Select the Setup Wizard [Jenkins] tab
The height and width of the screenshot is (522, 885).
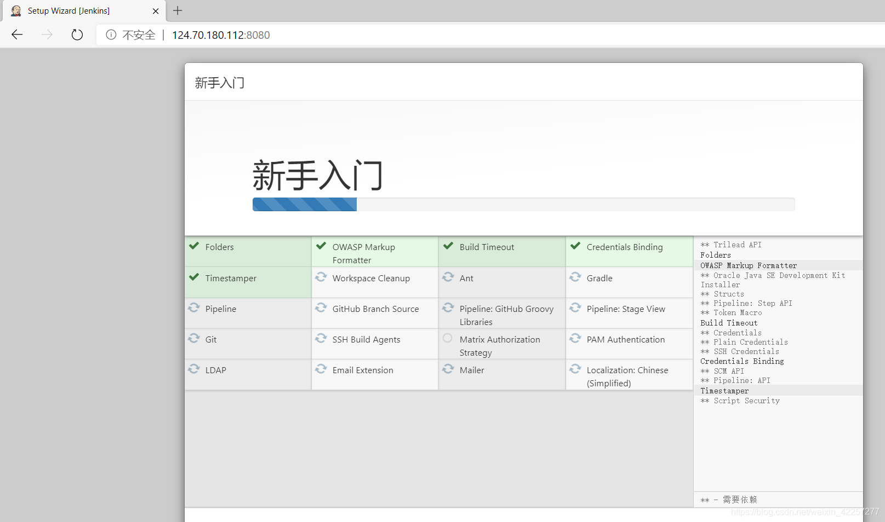coord(83,11)
